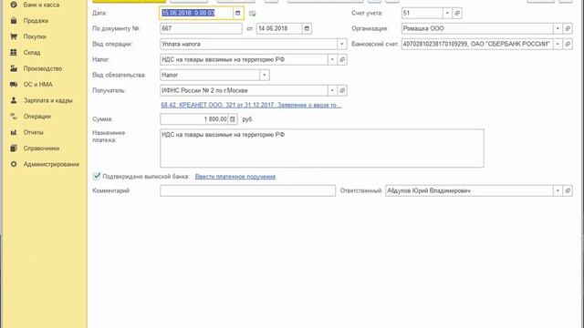This screenshot has width=584, height=328.
Task: Expand the Банковский счет dropdown
Action: pyautogui.click(x=558, y=45)
